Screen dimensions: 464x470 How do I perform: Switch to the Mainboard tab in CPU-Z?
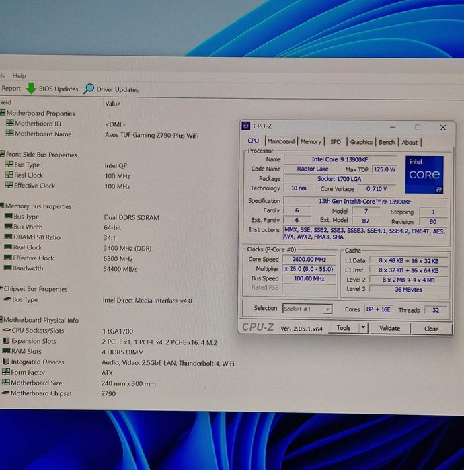(281, 141)
